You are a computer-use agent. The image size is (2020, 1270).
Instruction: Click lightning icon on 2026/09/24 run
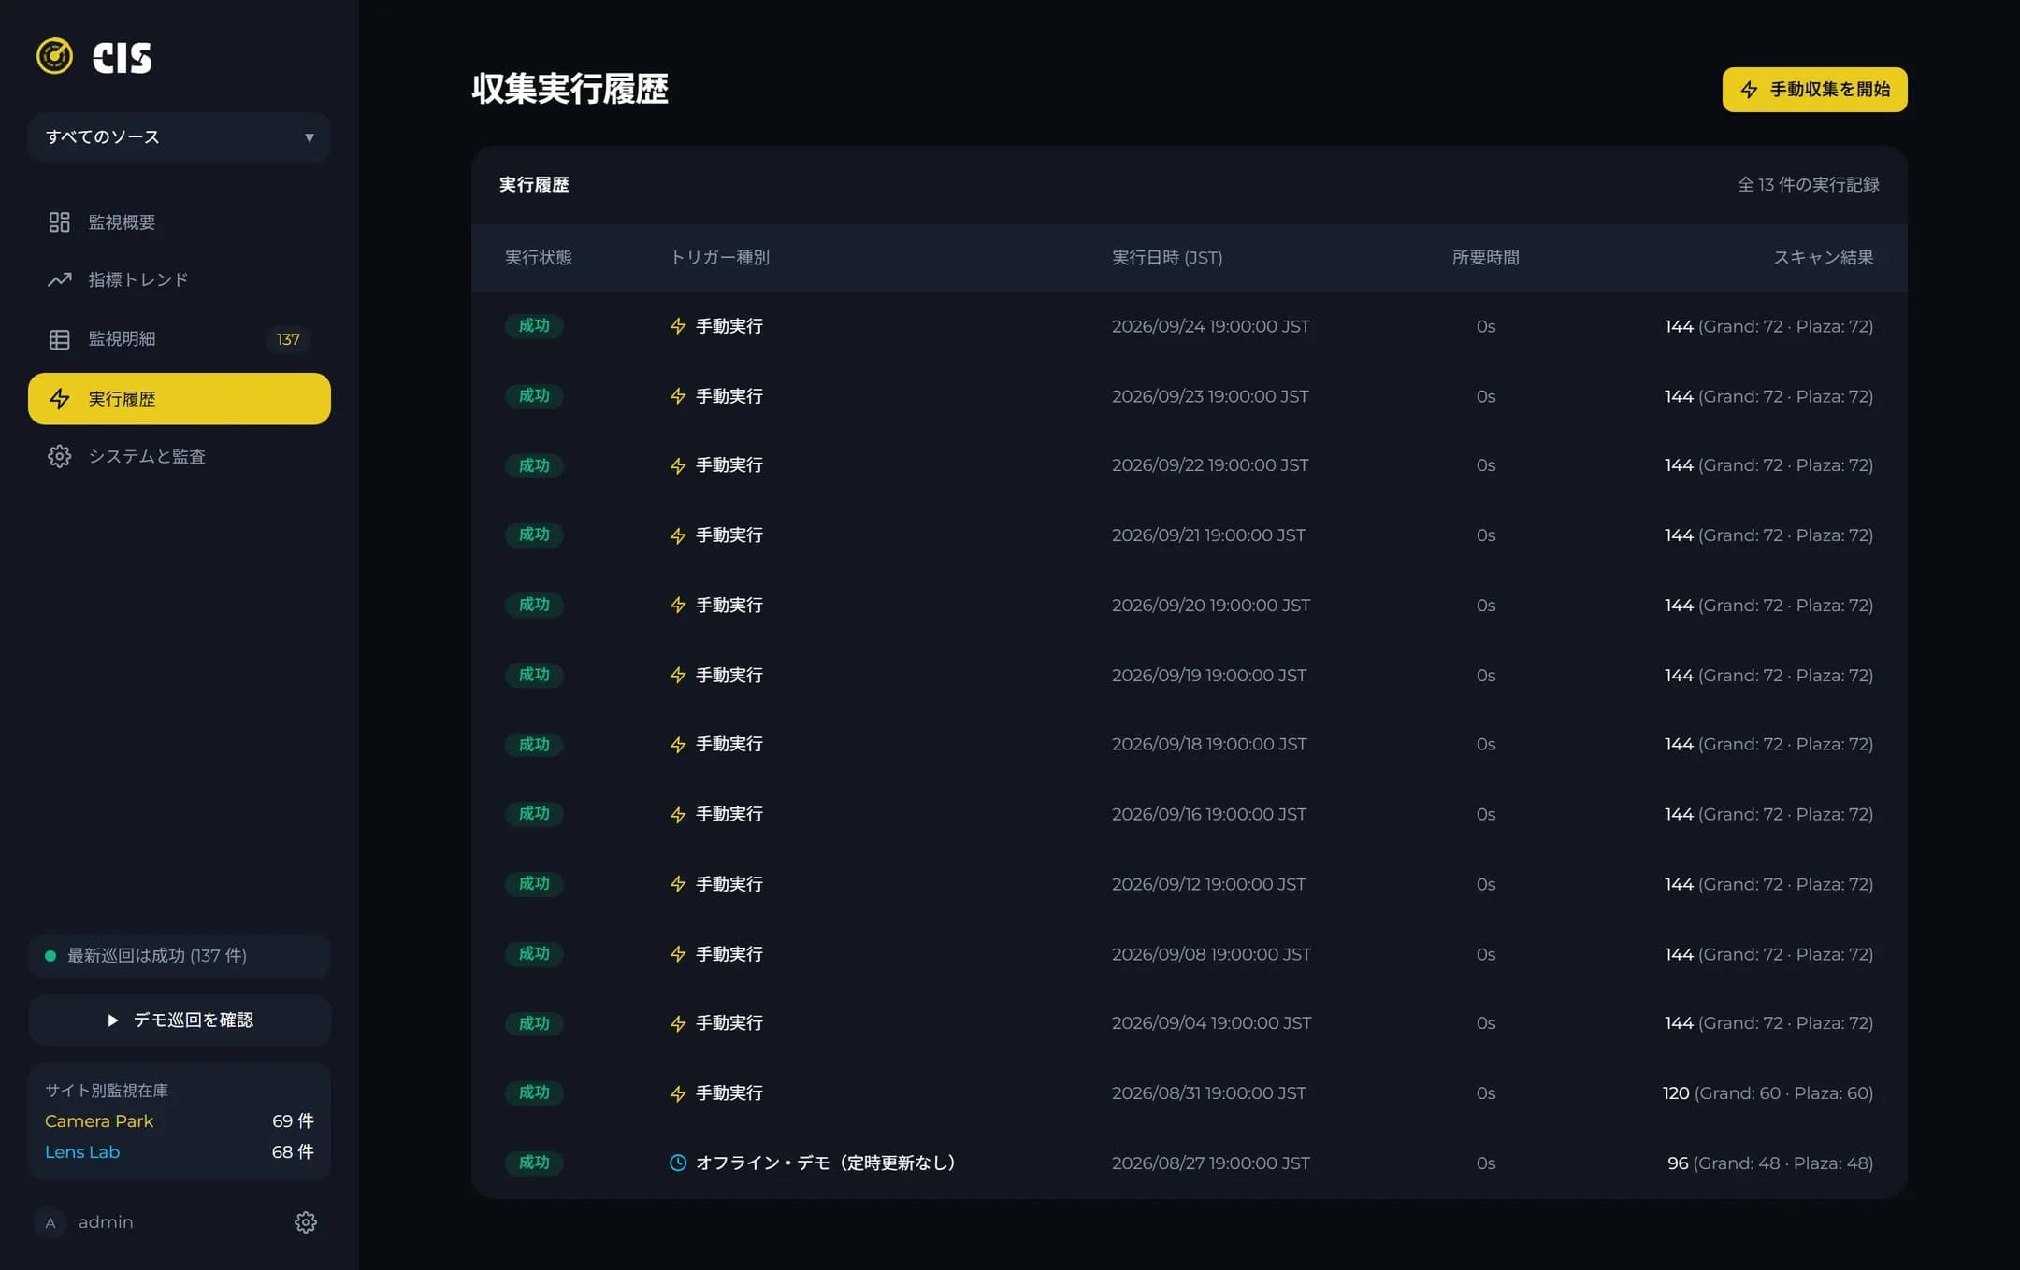(678, 326)
